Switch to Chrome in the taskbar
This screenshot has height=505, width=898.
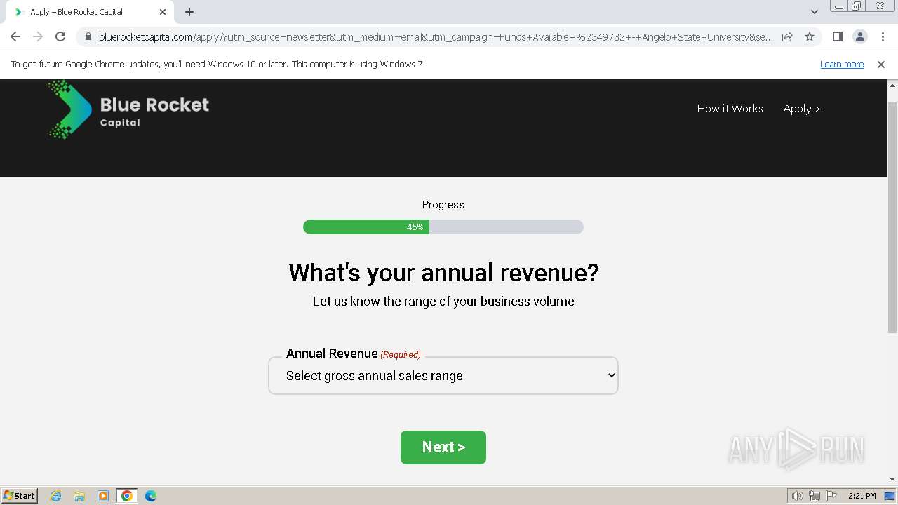click(x=127, y=496)
